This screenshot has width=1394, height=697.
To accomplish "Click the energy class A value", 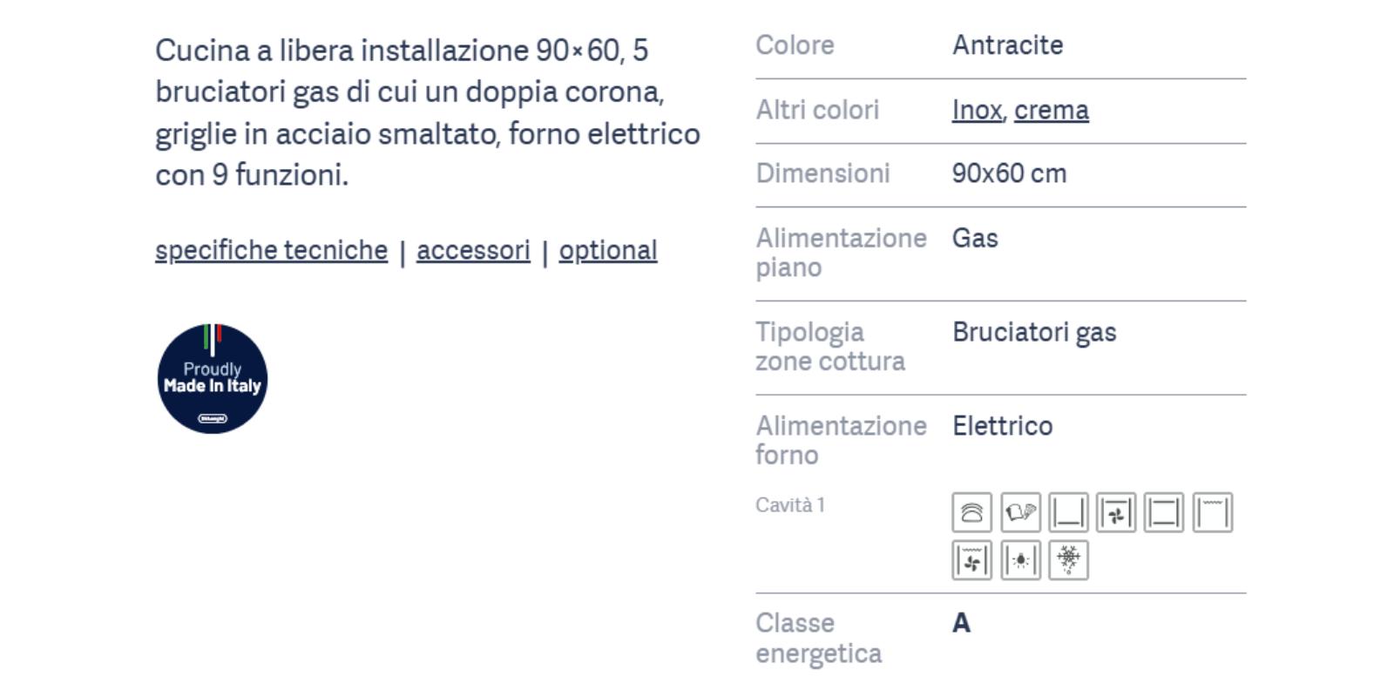I will coord(961,624).
